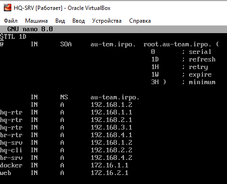Click the expire value 1W

[155, 74]
